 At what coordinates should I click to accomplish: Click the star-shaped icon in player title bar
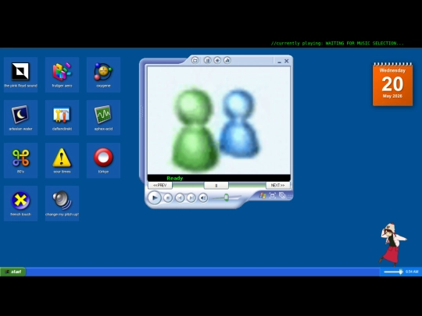(x=217, y=60)
